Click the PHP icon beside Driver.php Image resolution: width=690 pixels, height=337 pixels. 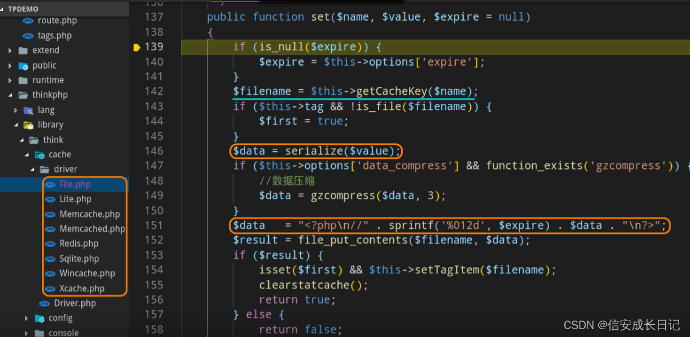coord(44,303)
